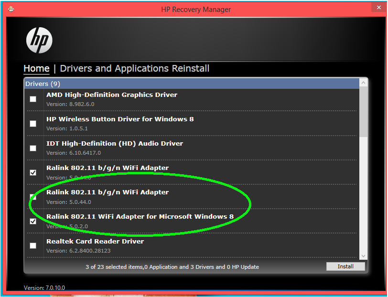Click the AMD High-Definition Graphics Driver name
388x297 pixels.
pyautogui.click(x=111, y=95)
